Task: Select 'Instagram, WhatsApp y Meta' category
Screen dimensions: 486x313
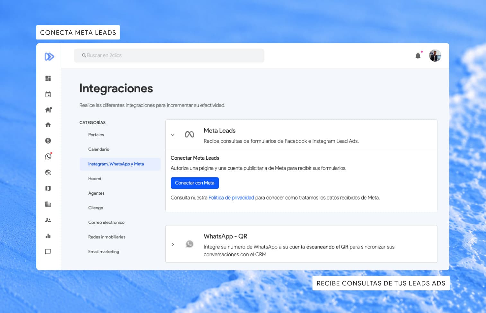Action: [x=120, y=164]
